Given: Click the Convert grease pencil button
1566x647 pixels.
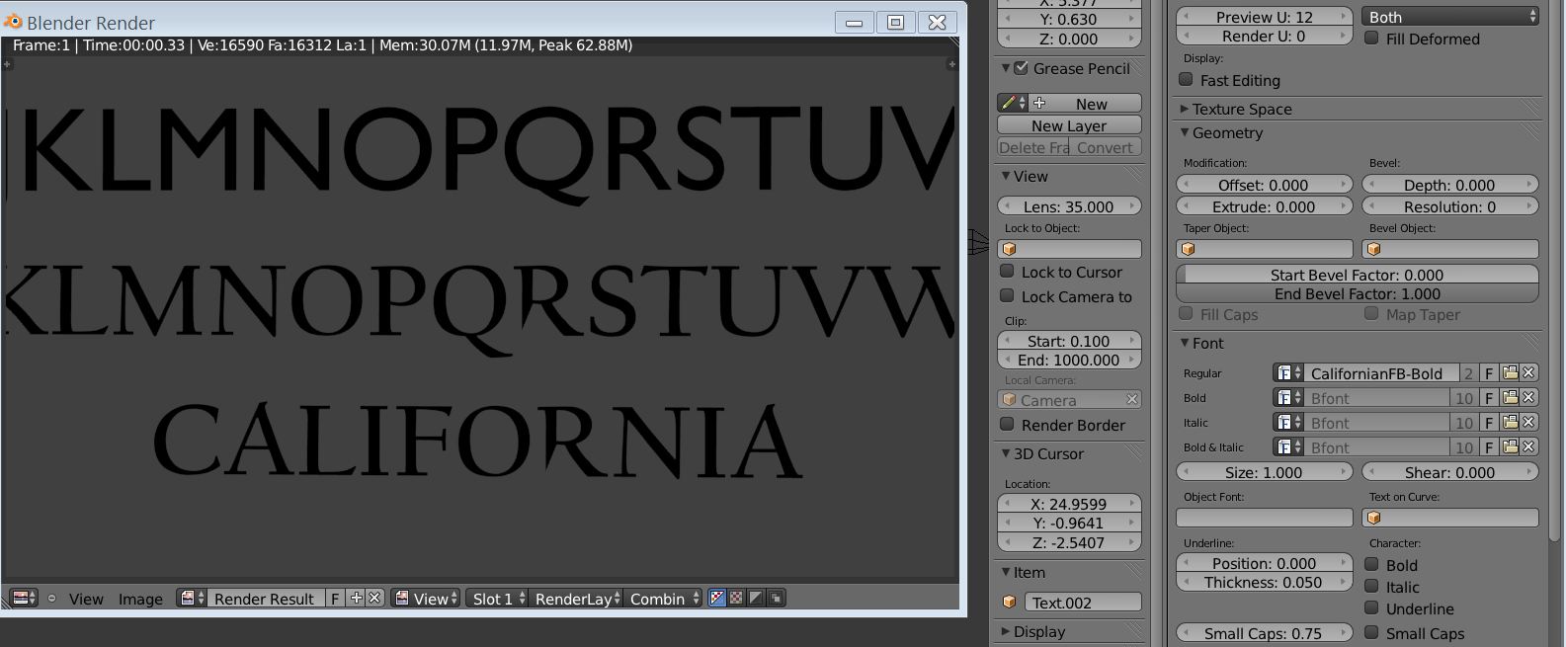Looking at the screenshot, I should pyautogui.click(x=1105, y=147).
